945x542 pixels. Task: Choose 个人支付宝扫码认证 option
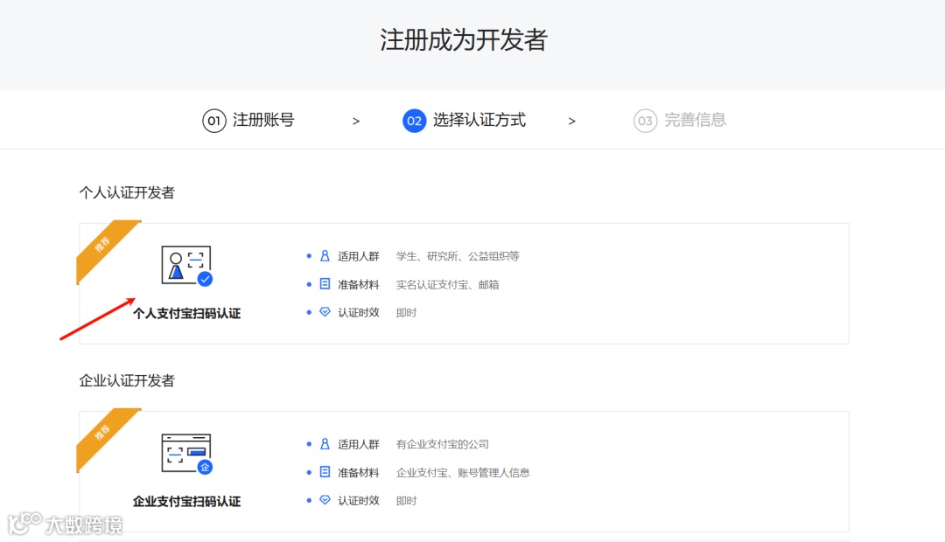187,313
